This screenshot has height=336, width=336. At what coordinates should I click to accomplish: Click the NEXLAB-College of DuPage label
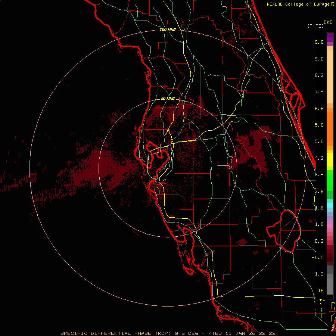tap(298, 4)
